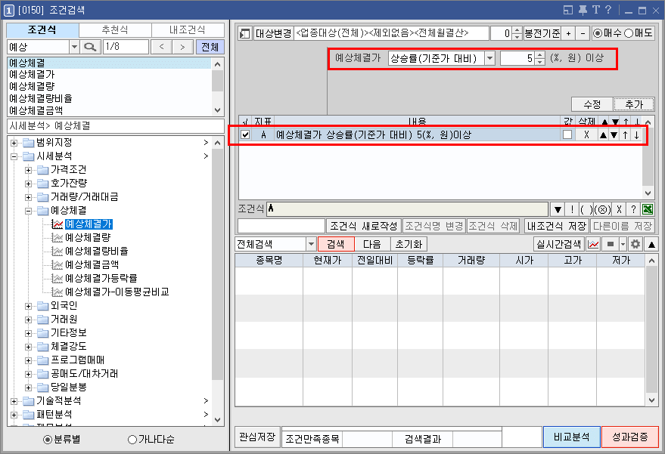Open the Excel export icon
Image resolution: width=665 pixels, height=454 pixels.
pos(648,210)
